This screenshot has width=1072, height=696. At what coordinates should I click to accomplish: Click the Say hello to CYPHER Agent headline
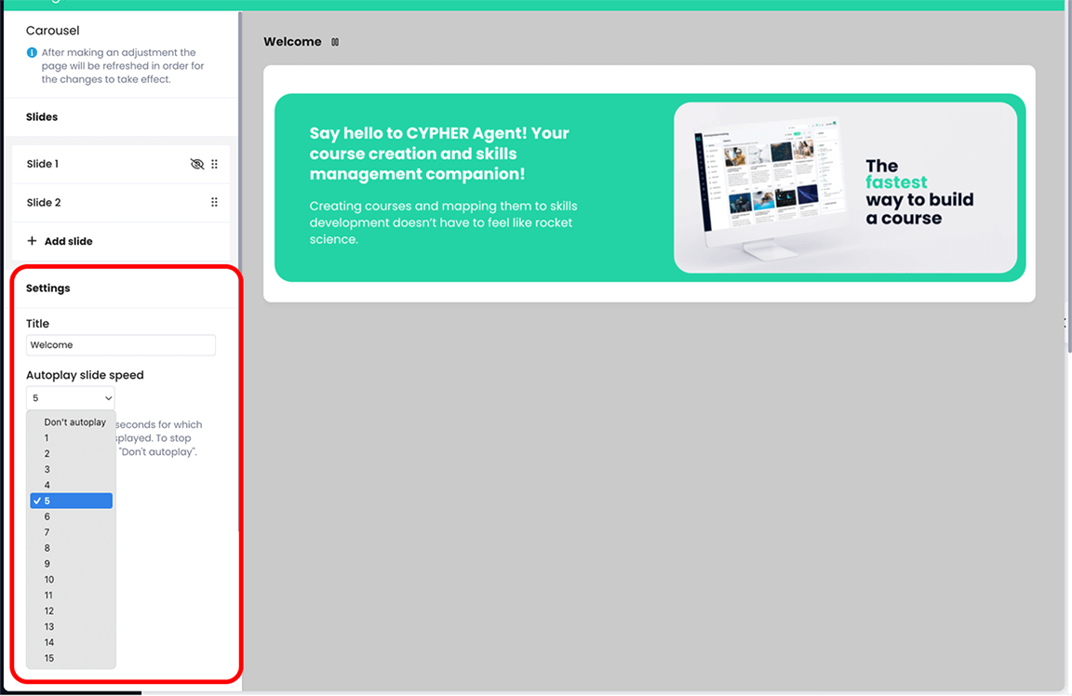tap(439, 154)
